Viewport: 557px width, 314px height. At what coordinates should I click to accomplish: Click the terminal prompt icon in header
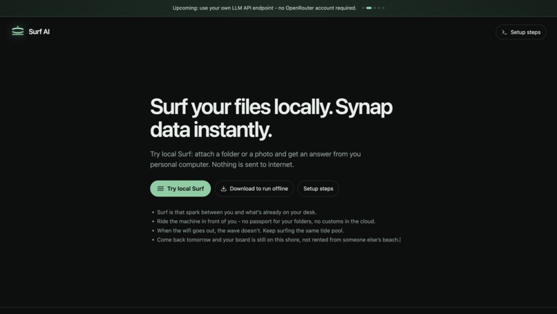(x=504, y=32)
